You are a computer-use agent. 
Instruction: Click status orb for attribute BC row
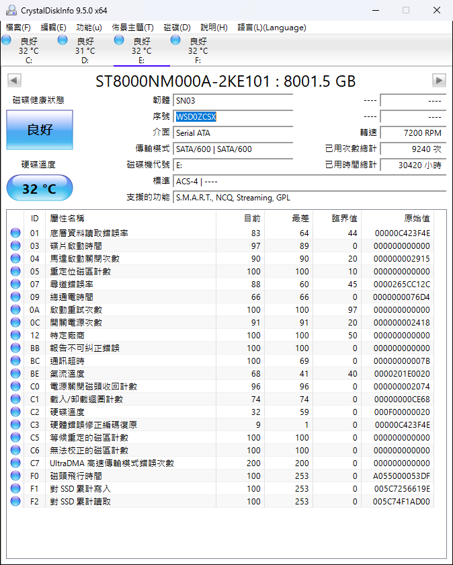click(x=15, y=361)
